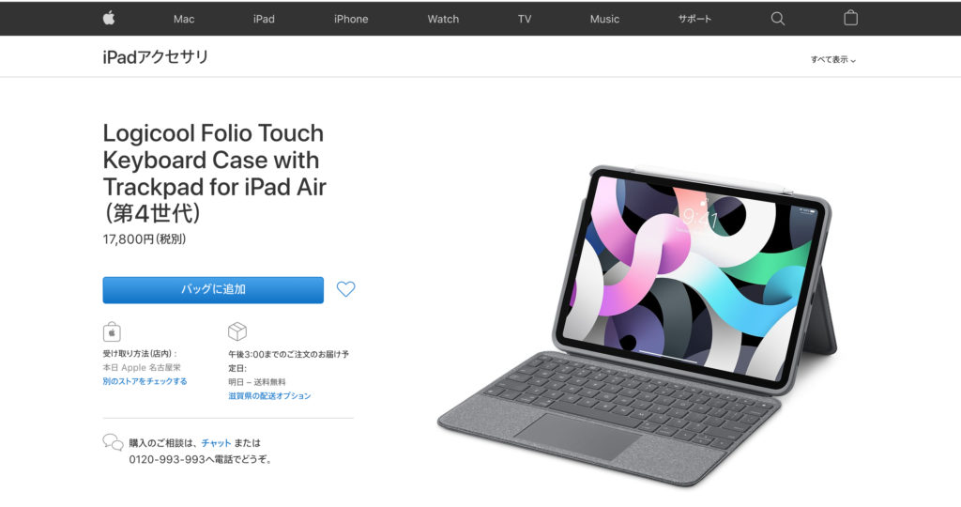Select Watch in the navigation bar
The width and height of the screenshot is (961, 507).
coord(443,19)
